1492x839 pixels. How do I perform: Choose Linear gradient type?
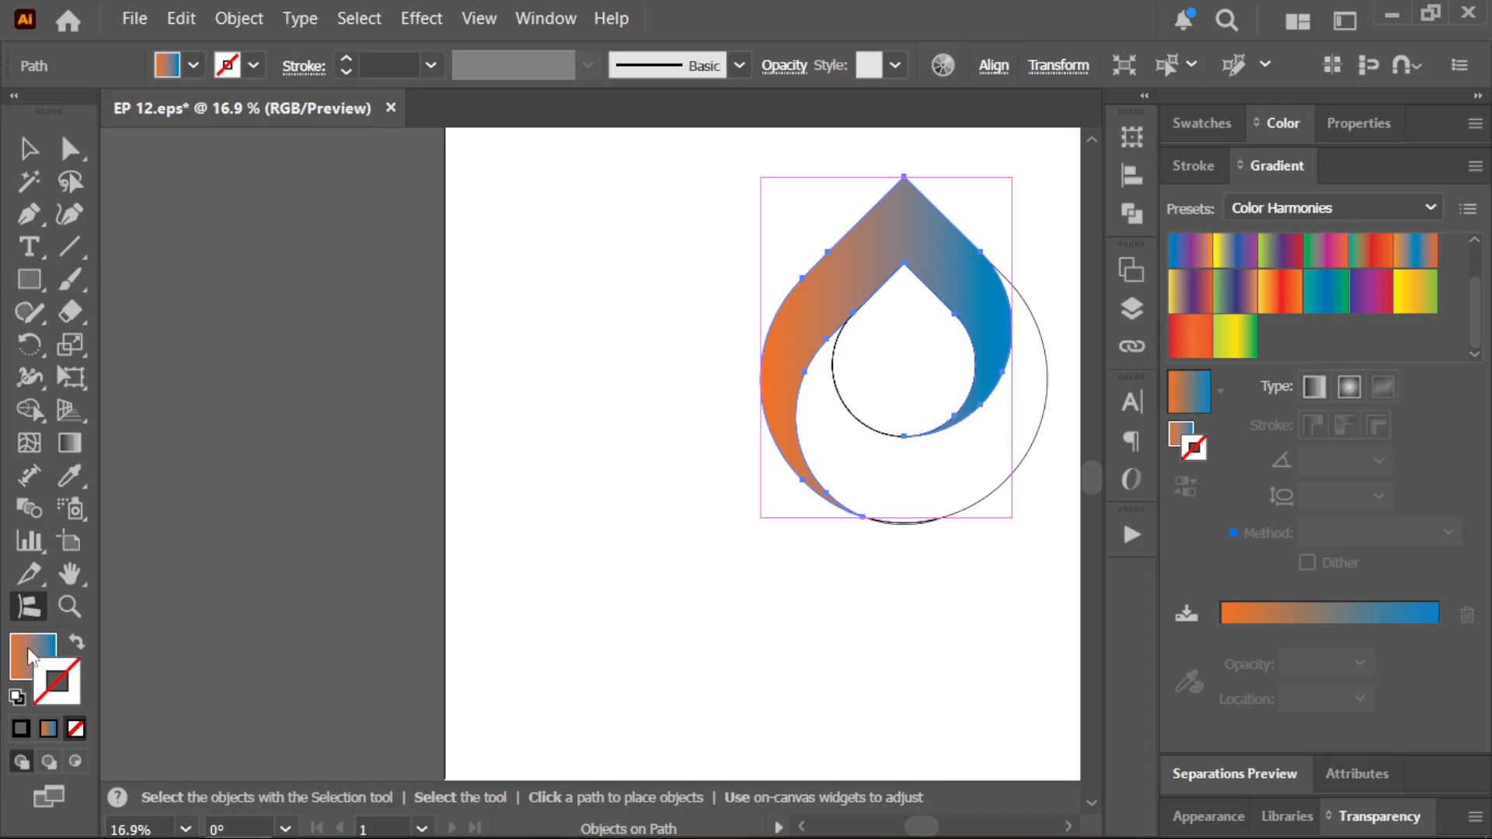(x=1314, y=387)
